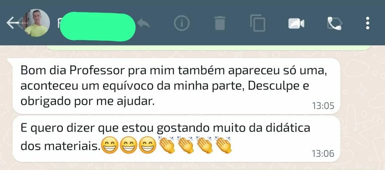Go back using the left arrow
This screenshot has height=170, width=385.
click(x=12, y=23)
